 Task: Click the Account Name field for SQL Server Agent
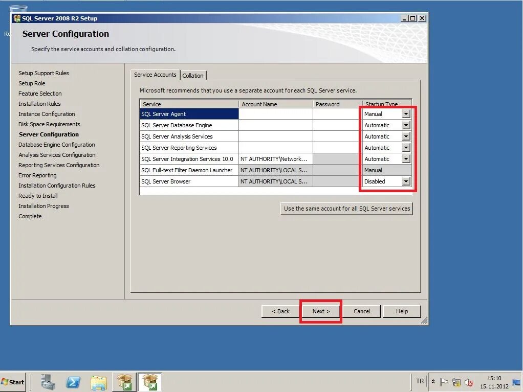[276, 114]
